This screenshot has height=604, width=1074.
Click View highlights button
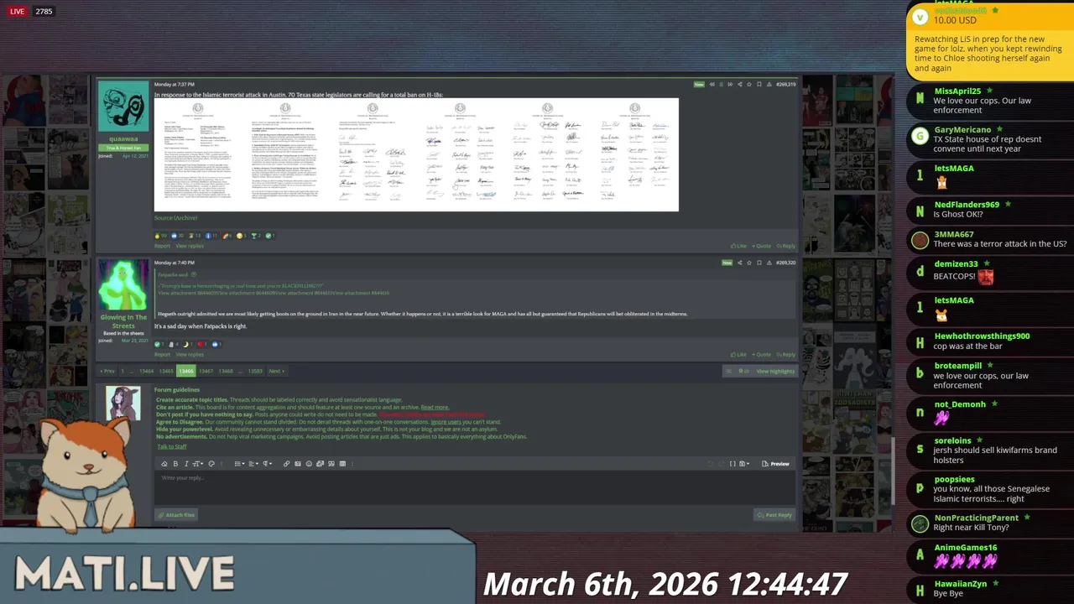(774, 371)
